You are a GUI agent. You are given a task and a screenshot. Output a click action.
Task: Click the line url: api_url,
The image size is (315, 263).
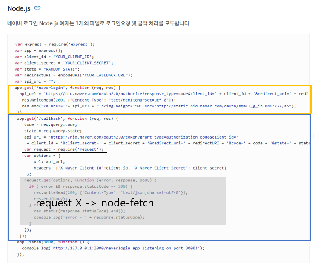point(49,162)
